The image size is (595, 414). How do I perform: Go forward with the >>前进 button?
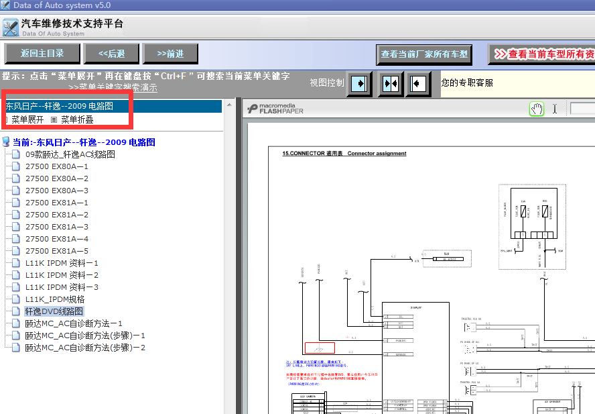click(x=170, y=54)
